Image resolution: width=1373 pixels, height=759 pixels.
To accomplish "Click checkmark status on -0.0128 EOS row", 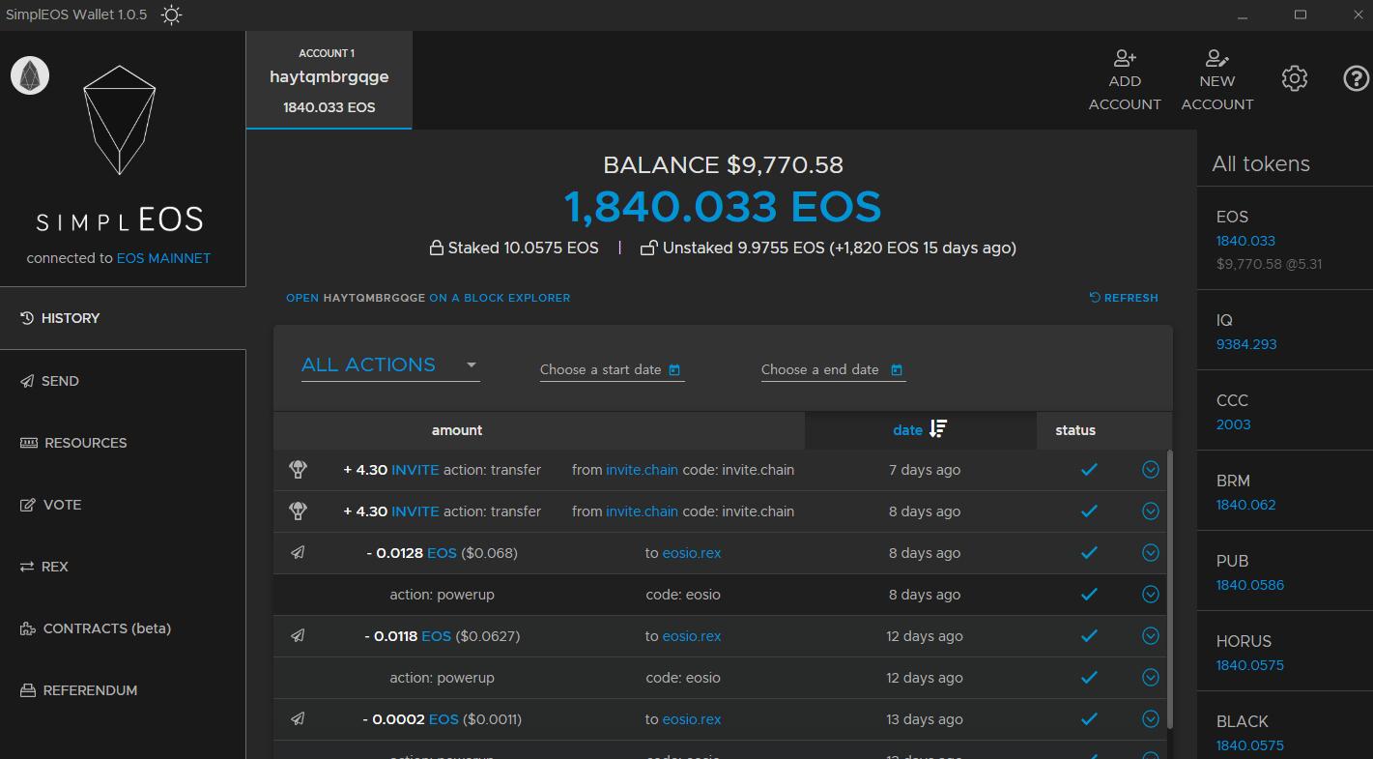I will point(1089,553).
